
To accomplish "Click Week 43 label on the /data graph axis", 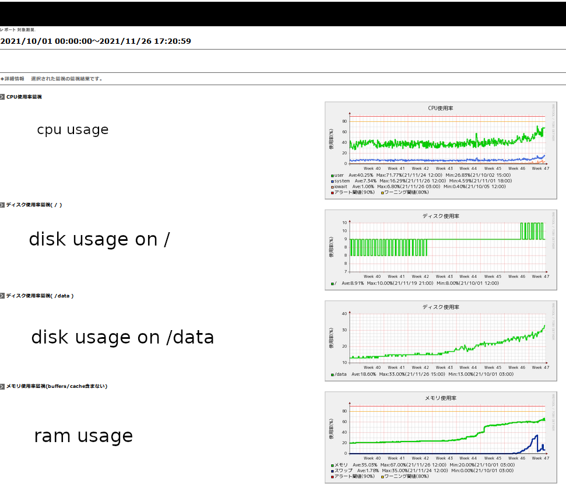I will pyautogui.click(x=444, y=367).
